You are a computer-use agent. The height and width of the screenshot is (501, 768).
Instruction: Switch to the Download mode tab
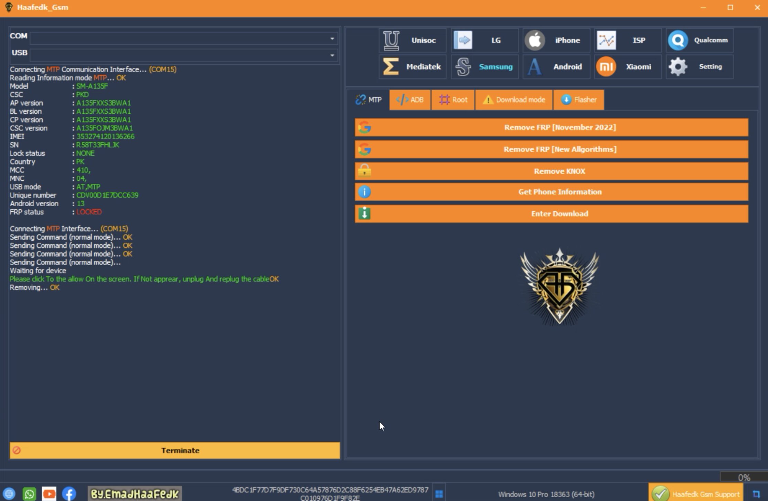(514, 100)
